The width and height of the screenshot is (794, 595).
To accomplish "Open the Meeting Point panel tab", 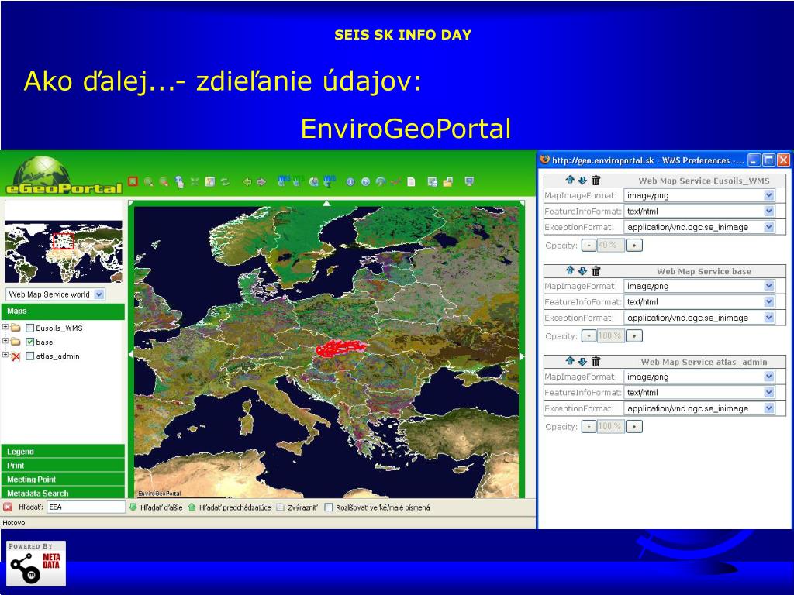I will click(x=63, y=479).
